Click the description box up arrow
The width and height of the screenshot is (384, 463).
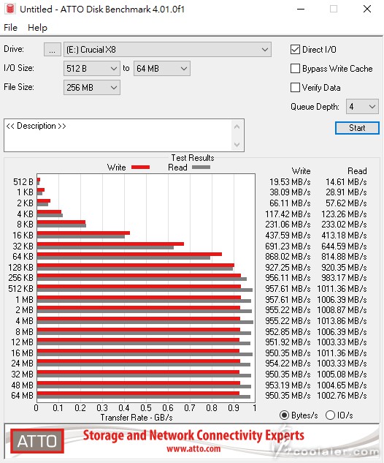point(237,127)
